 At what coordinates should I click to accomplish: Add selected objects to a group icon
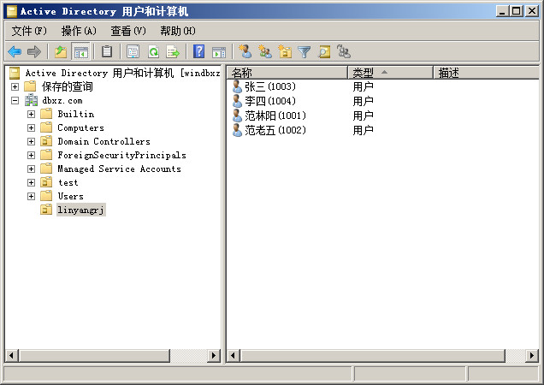(344, 51)
